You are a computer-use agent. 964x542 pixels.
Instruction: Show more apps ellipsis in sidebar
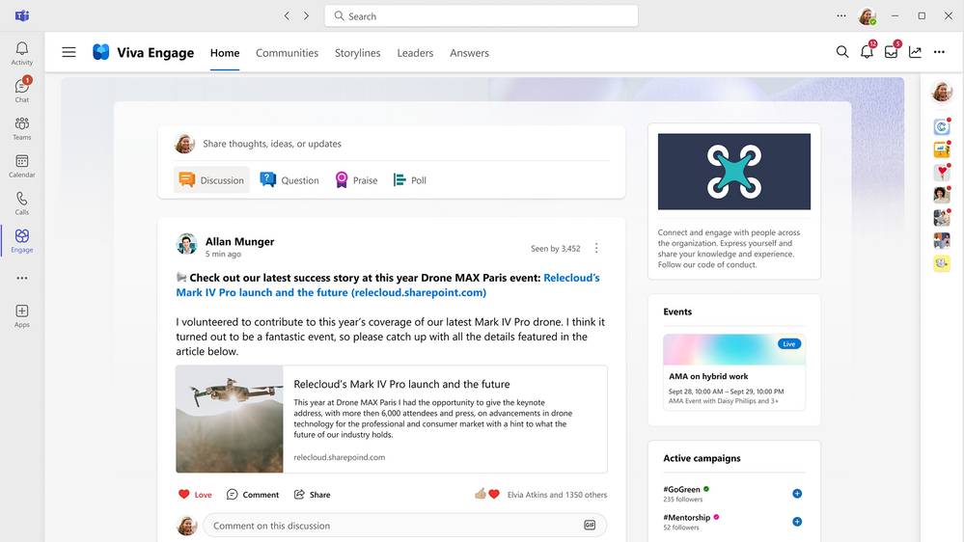(21, 279)
